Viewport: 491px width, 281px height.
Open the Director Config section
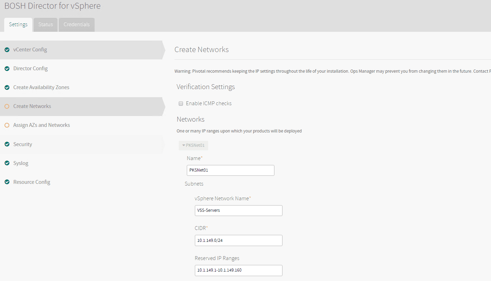30,69
